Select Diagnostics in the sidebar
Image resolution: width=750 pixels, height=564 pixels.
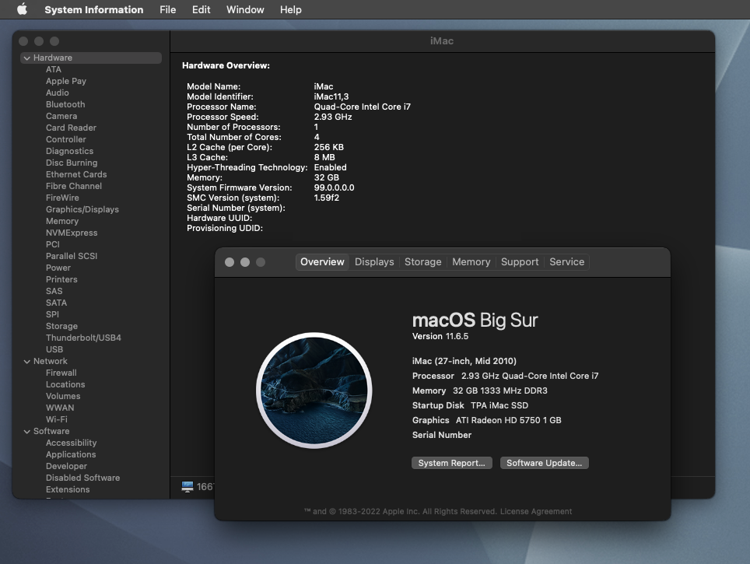click(x=69, y=151)
